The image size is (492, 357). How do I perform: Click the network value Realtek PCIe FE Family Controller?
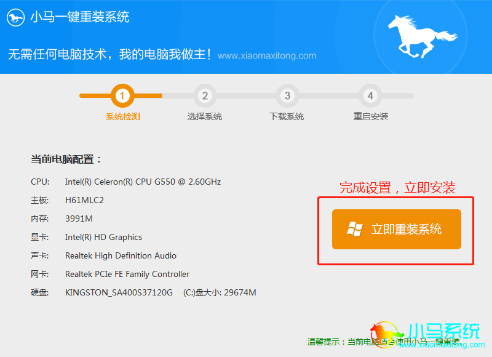[x=127, y=274]
